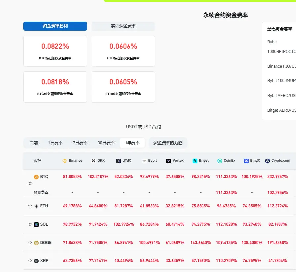Image resolution: width=296 pixels, height=272 pixels.
Task: Click the 预测费率 row label
Action: click(41, 192)
